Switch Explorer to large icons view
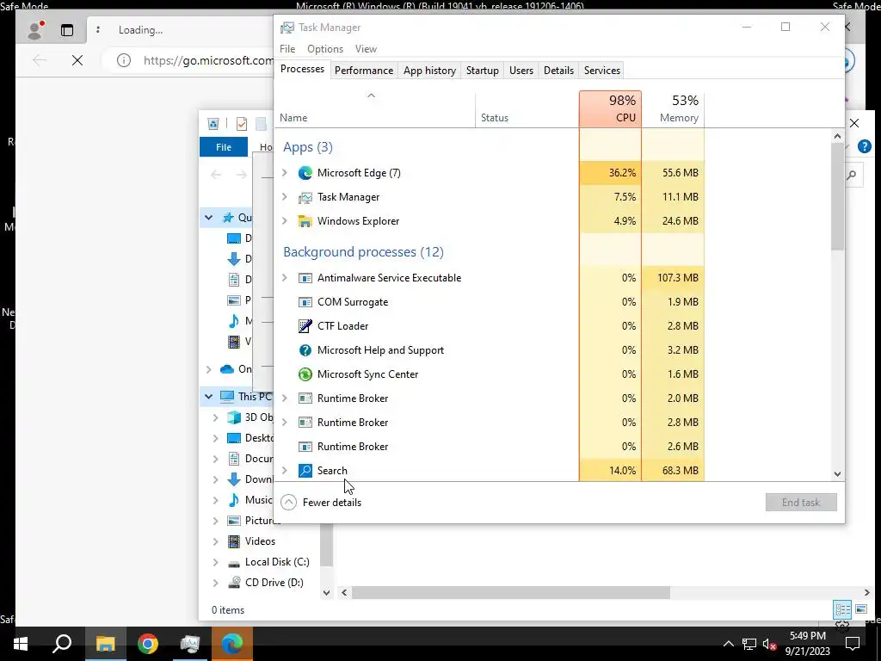 860,609
